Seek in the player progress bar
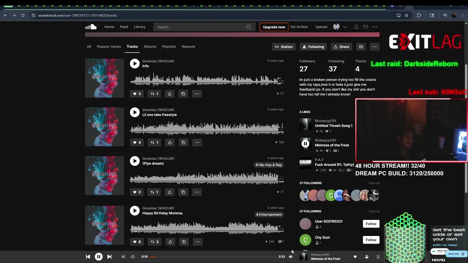 (213, 257)
